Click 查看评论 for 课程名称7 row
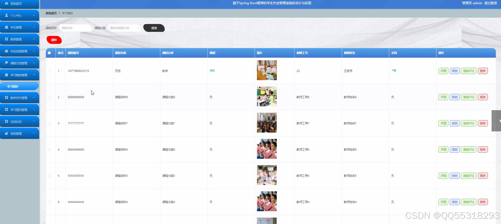Screen dimensions: 501x224 (468, 123)
